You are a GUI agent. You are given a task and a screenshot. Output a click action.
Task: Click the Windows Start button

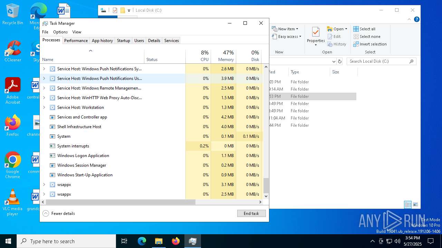[x=8, y=241]
